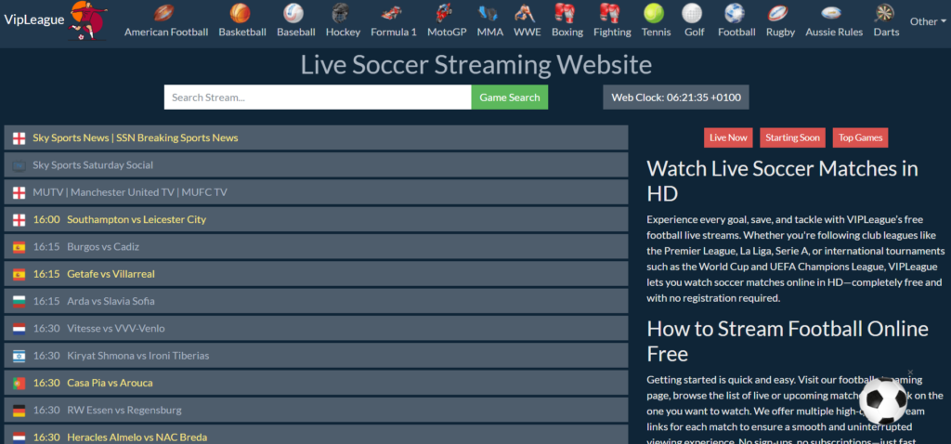Close the floating soccer ball popup
This screenshot has width=951, height=444.
(910, 372)
